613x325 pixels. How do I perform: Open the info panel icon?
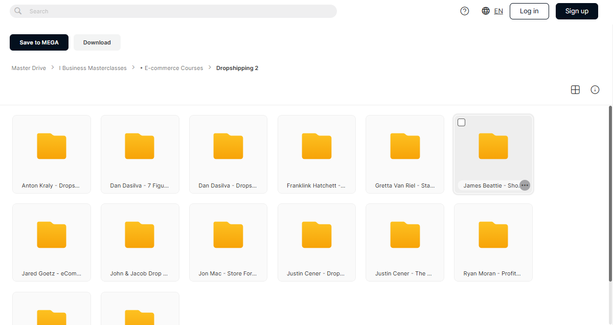pyautogui.click(x=595, y=90)
